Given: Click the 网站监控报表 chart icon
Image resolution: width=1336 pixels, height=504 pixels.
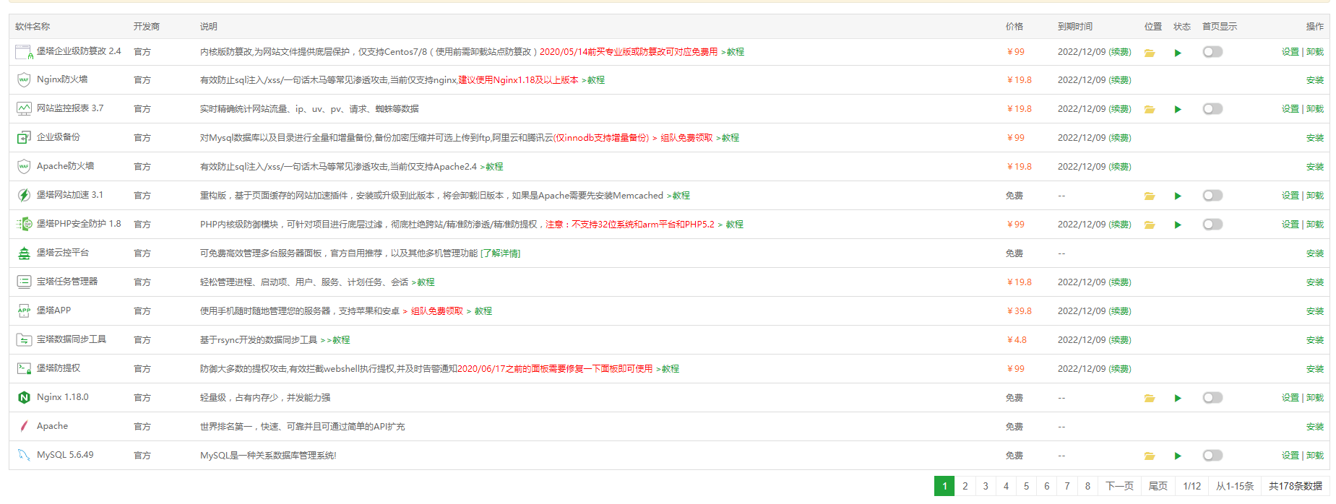Looking at the screenshot, I should click(24, 108).
